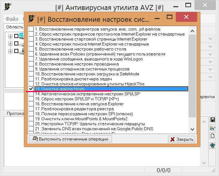The image size is (219, 176).
Task: Click the 0/0/0 status bar counter
Action: point(164,170)
